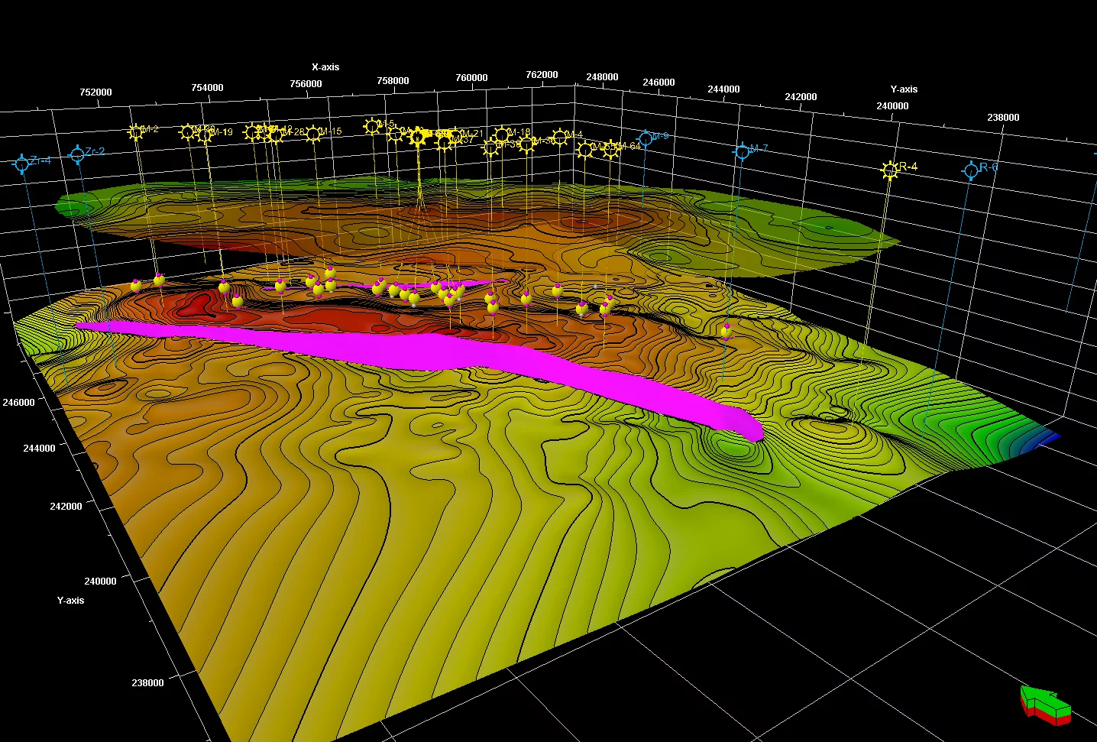Click the left-side 246000 tick value
Image resolution: width=1097 pixels, height=742 pixels.
(18, 403)
